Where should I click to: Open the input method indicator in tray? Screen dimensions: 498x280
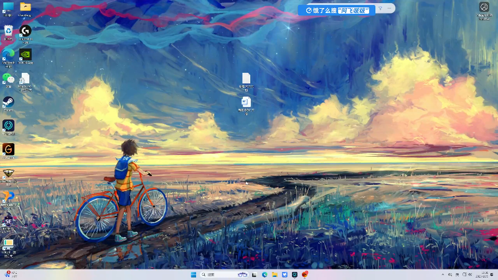tap(457, 274)
